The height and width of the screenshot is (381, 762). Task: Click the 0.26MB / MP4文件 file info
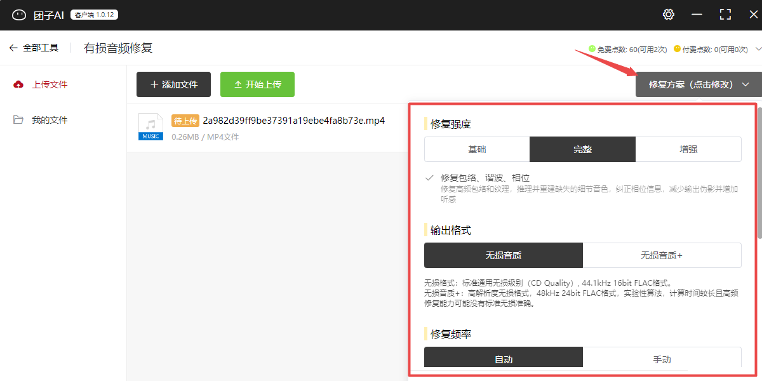pyautogui.click(x=205, y=137)
